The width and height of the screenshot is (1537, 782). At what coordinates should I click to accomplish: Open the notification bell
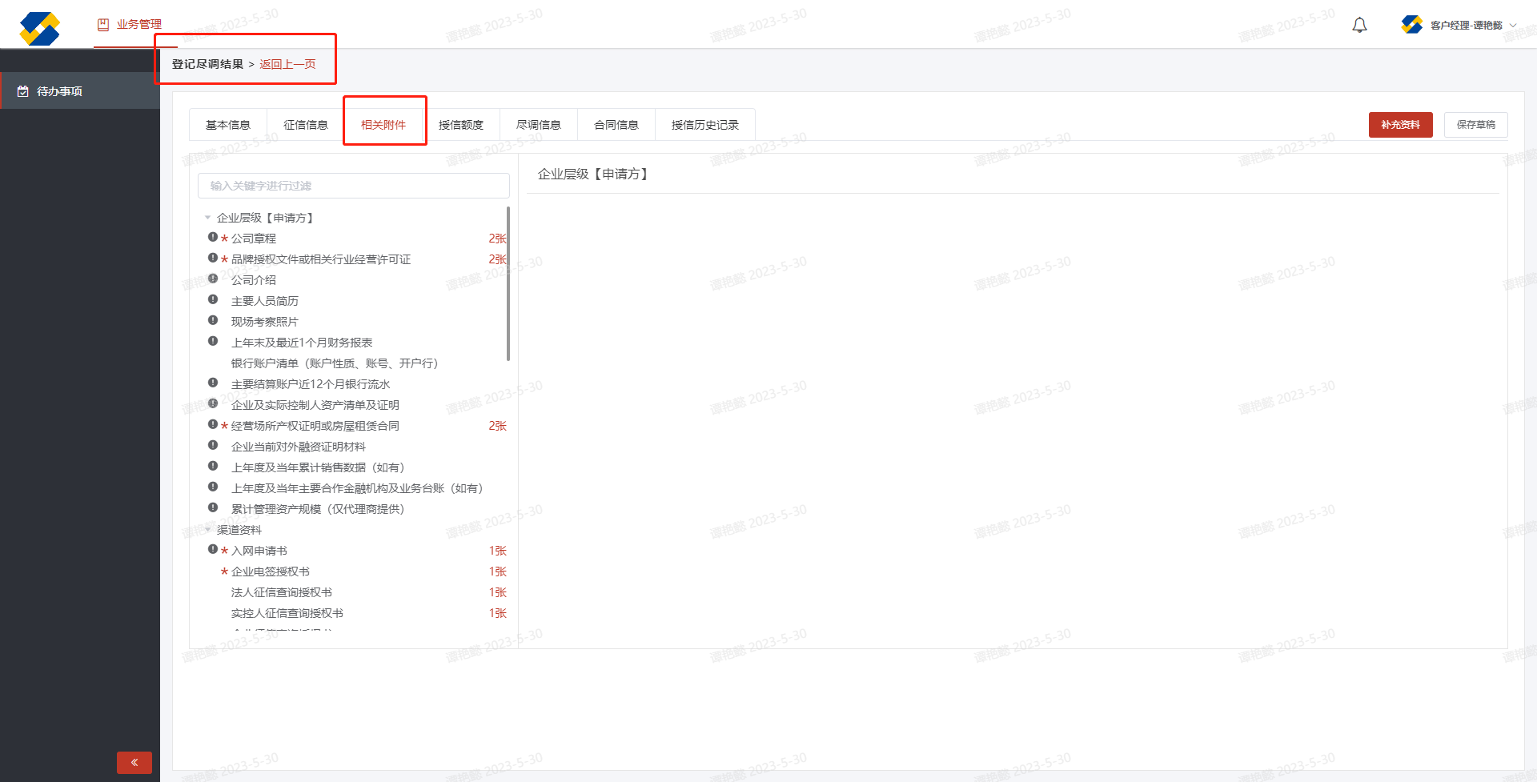point(1359,26)
